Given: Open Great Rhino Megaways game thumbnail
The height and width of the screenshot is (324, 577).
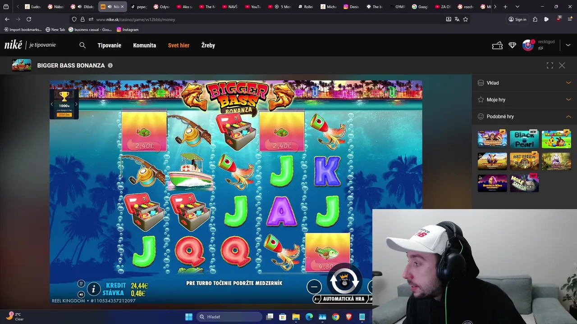Looking at the screenshot, I should point(492,161).
